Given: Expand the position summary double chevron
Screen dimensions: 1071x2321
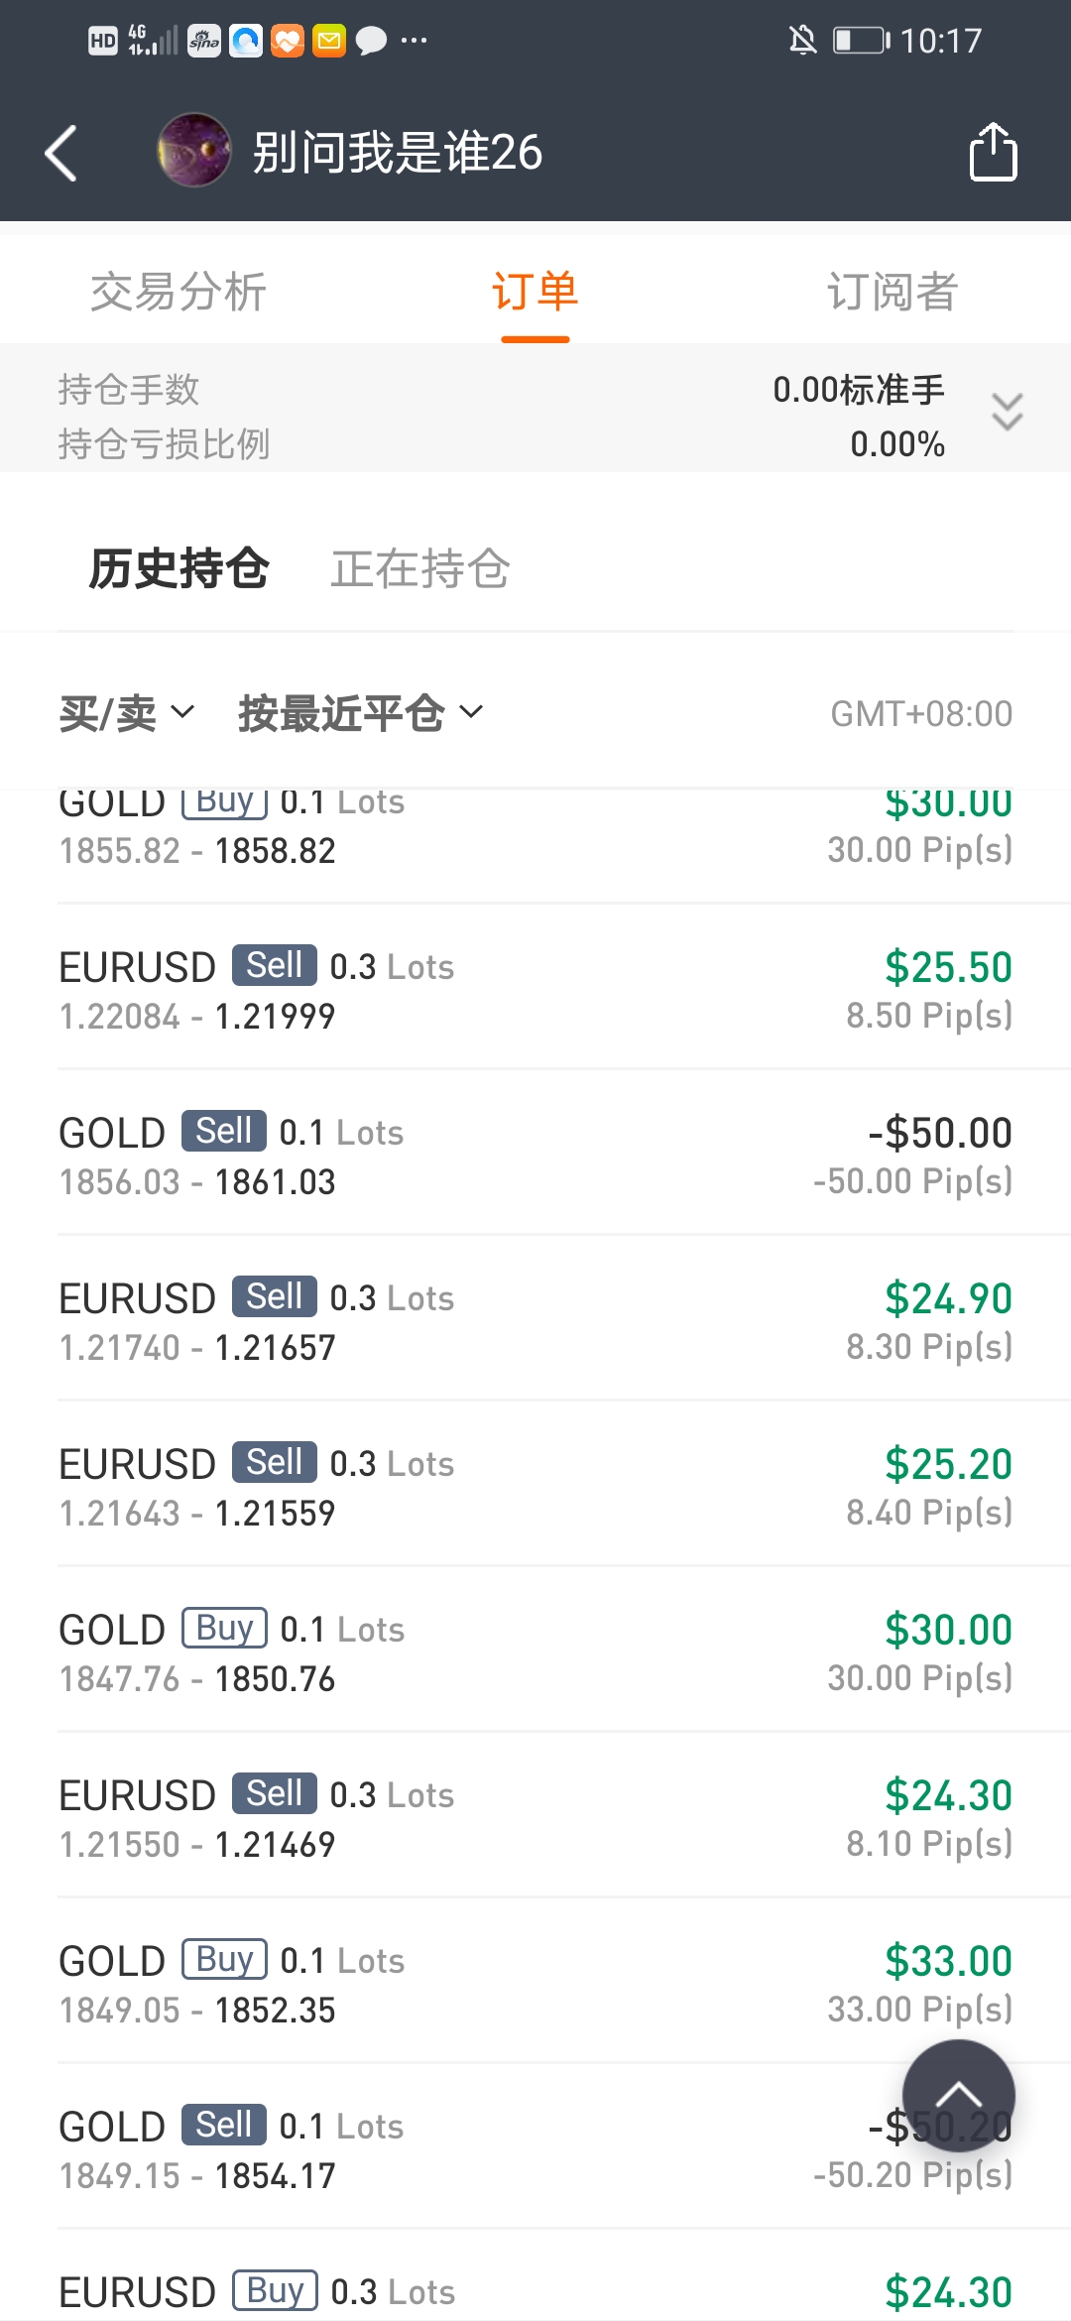Looking at the screenshot, I should click(1008, 412).
